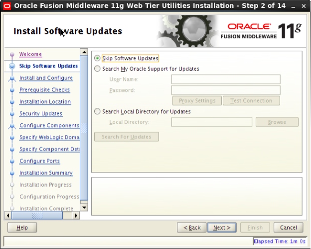Image resolution: width=311 pixels, height=249 pixels.
Task: Click the Configure Ports step bullet icon
Action: click(x=12, y=161)
